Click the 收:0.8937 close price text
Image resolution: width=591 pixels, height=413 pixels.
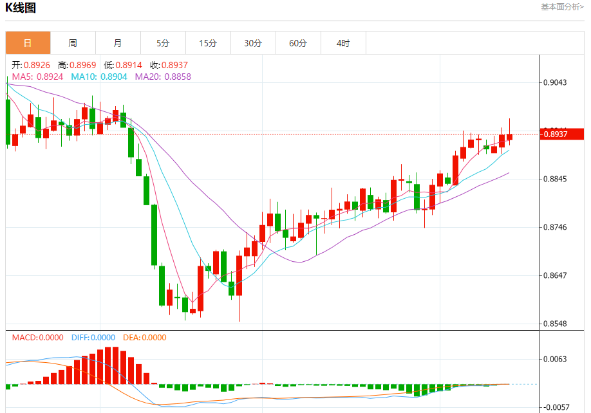point(169,65)
